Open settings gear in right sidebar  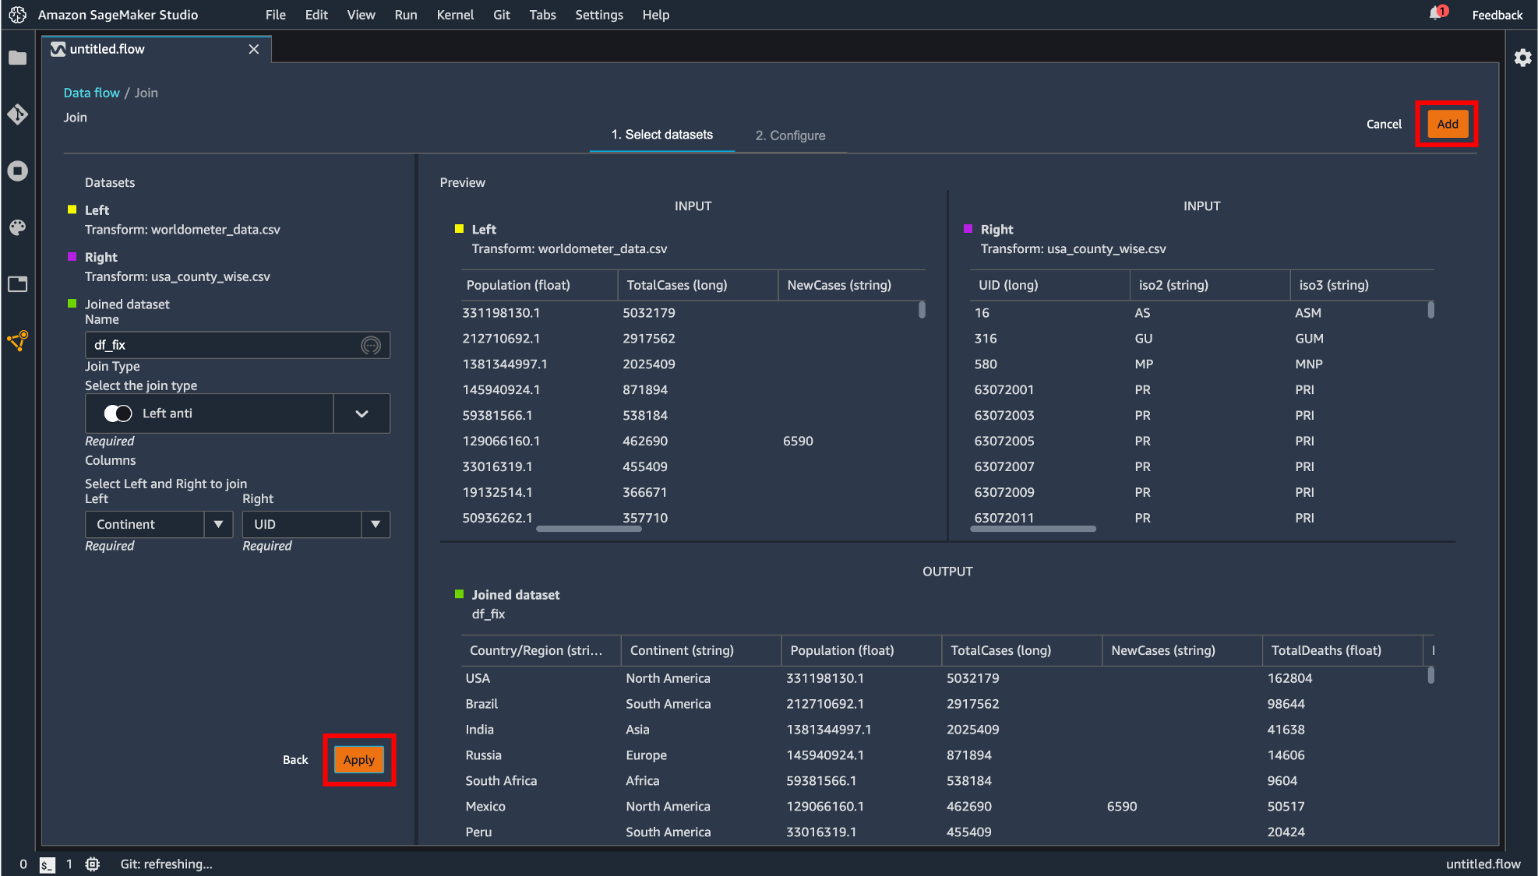[x=1522, y=58]
